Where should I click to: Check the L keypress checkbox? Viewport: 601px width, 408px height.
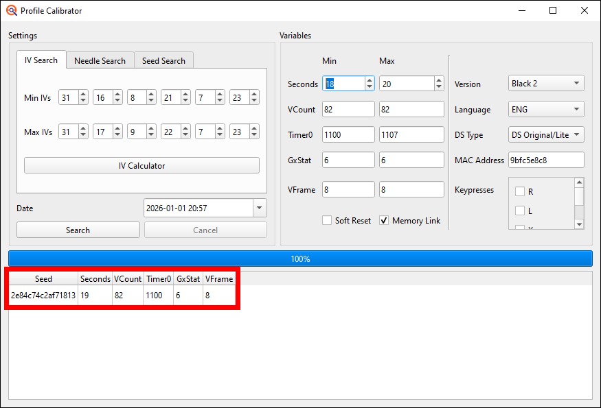(520, 211)
